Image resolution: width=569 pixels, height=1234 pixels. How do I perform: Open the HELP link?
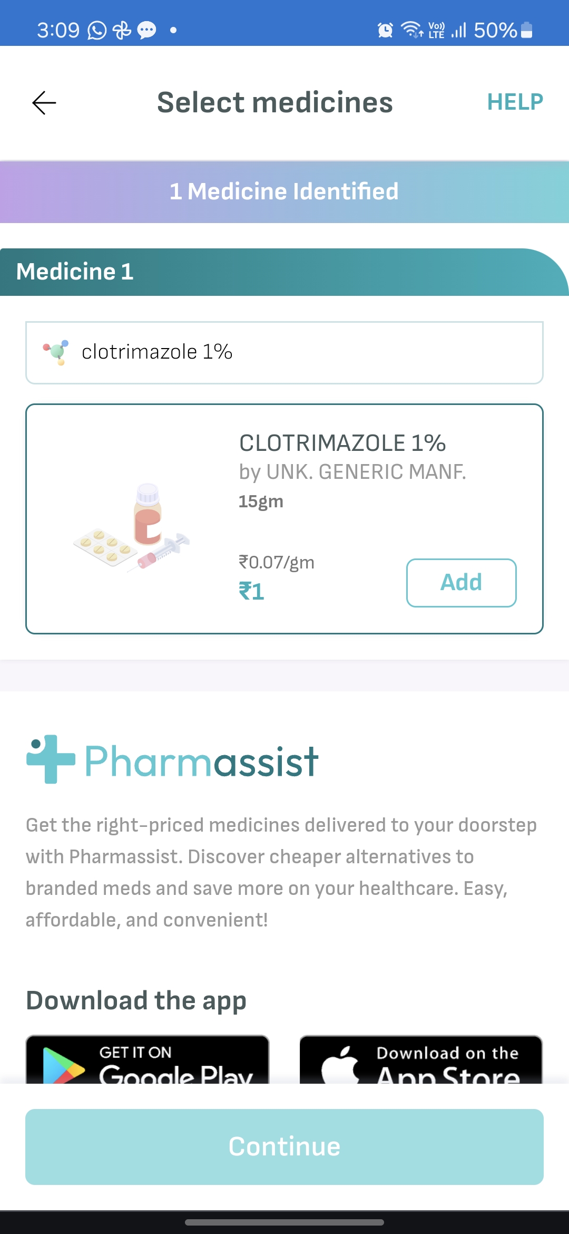pyautogui.click(x=515, y=102)
